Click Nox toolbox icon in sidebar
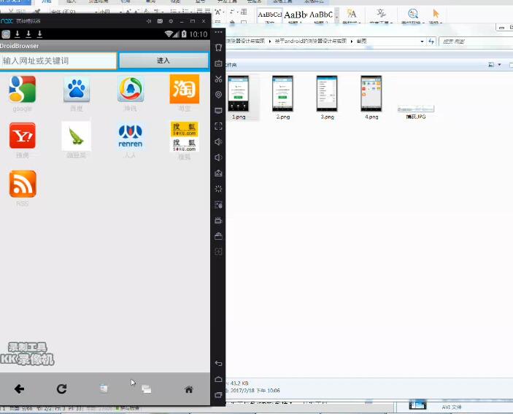This screenshot has width=513, height=414. click(x=218, y=236)
